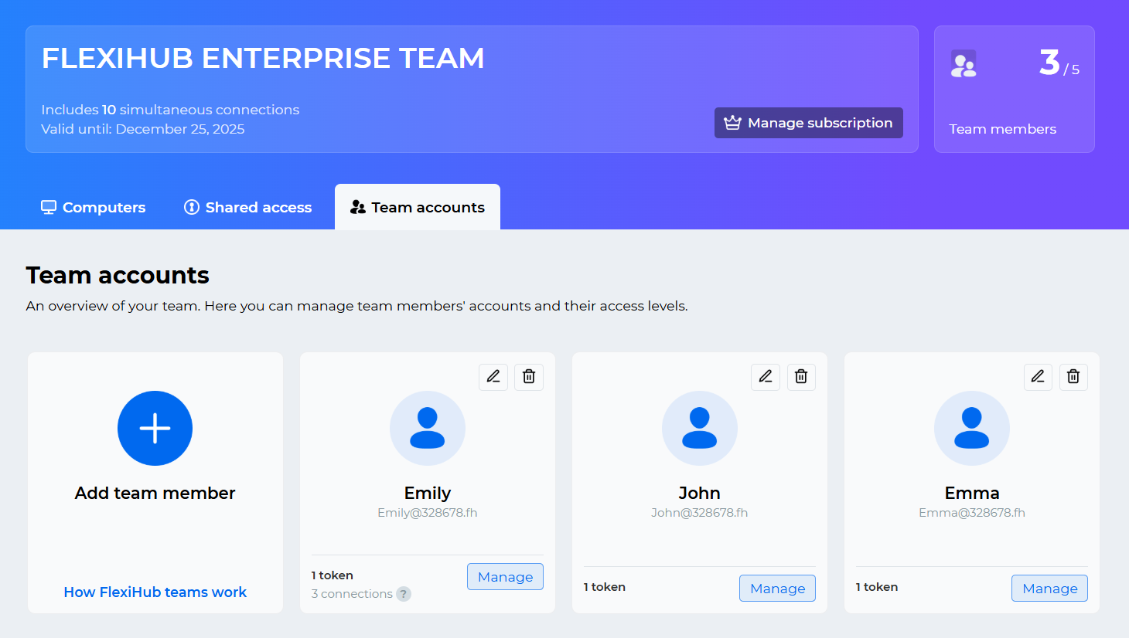
Task: Click the Includes 10 simultaneous connections text
Action: [x=170, y=110]
